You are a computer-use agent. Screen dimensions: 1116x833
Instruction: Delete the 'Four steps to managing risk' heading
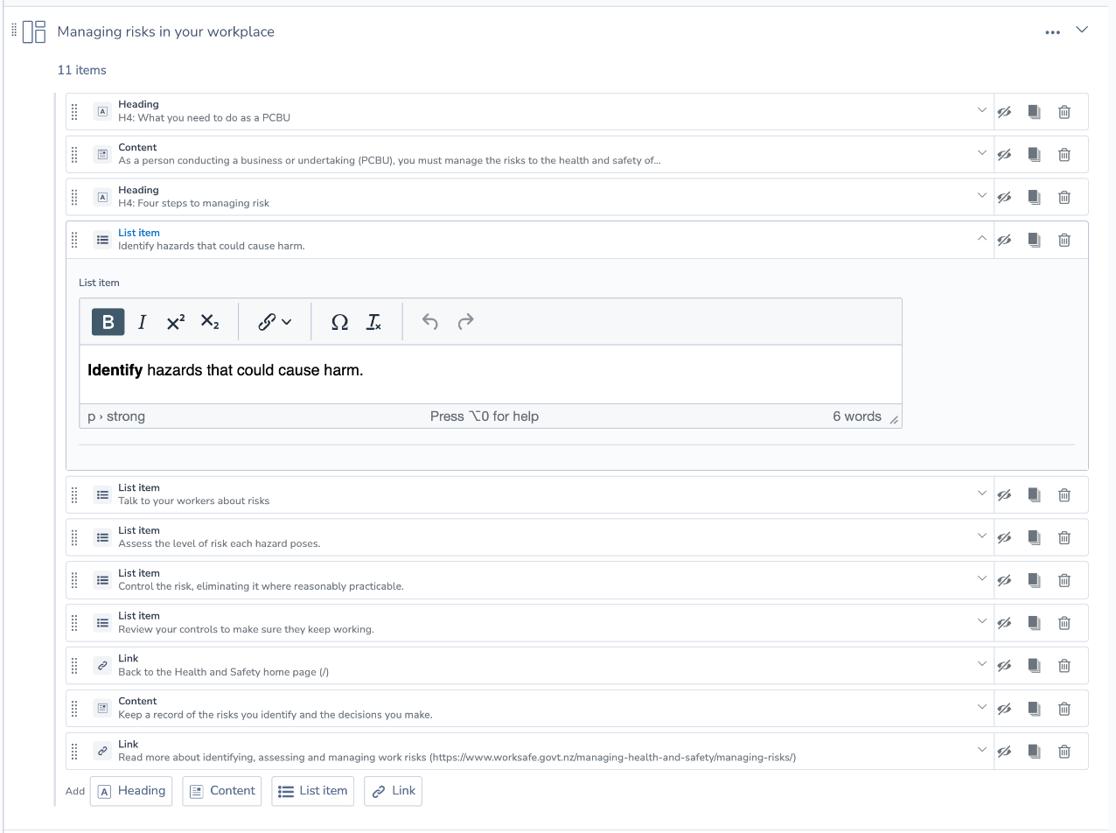(x=1064, y=198)
